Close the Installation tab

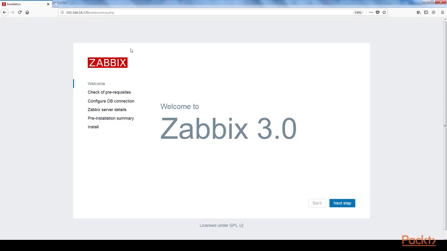pyautogui.click(x=48, y=4)
